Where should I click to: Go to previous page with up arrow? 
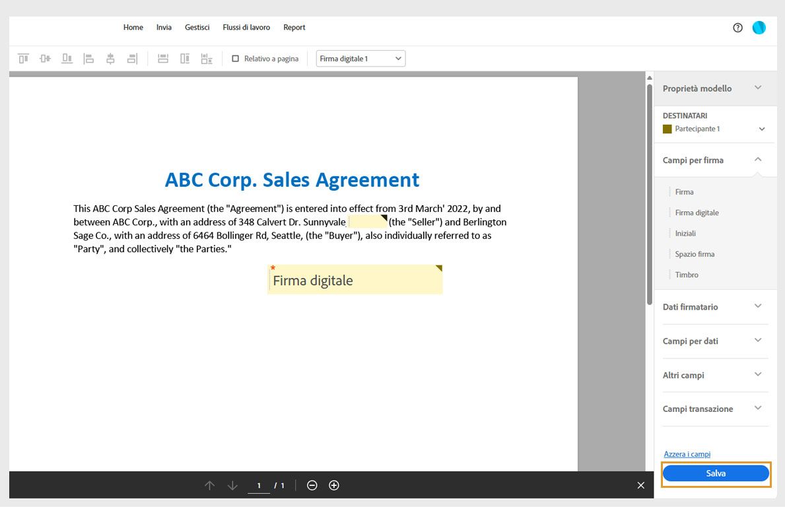(x=210, y=485)
